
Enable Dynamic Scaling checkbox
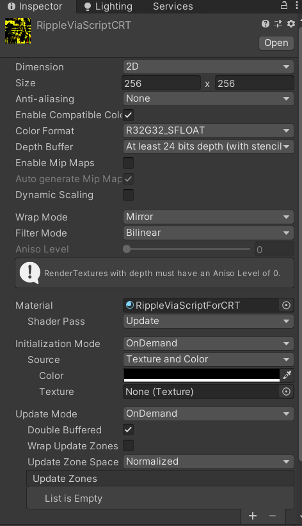click(129, 194)
